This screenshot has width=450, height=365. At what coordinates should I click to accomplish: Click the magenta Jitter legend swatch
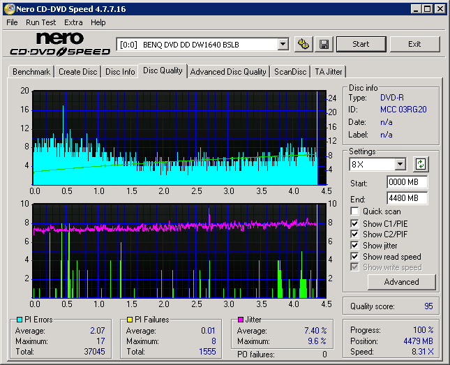coord(240,320)
